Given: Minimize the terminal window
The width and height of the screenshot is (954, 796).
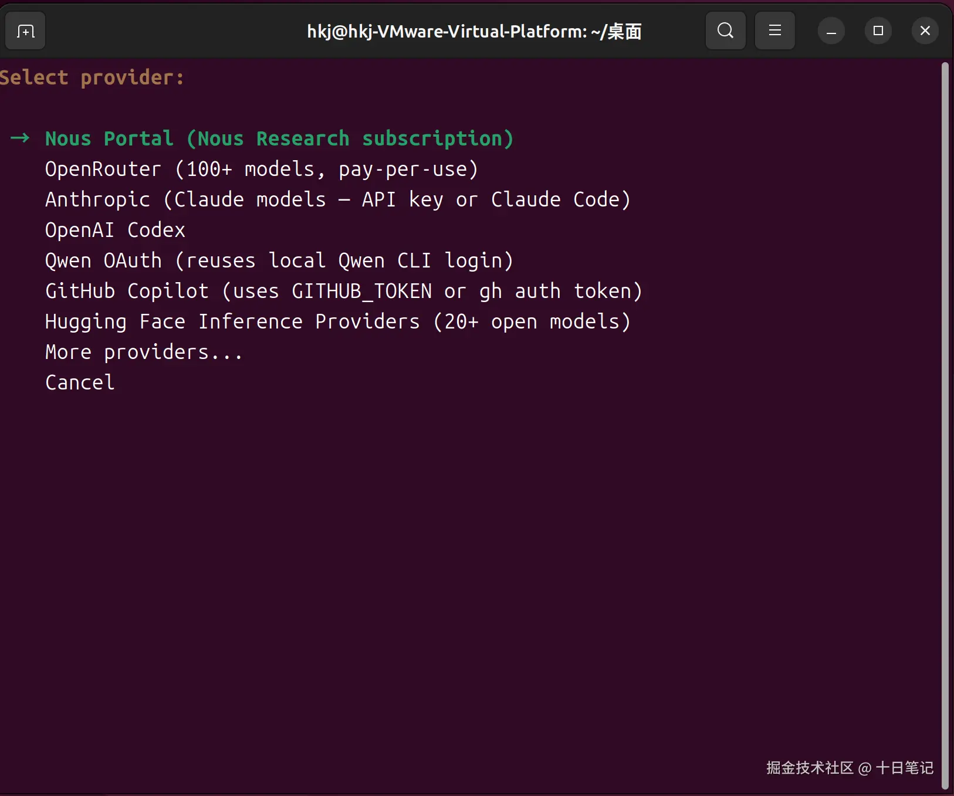Looking at the screenshot, I should (x=831, y=31).
